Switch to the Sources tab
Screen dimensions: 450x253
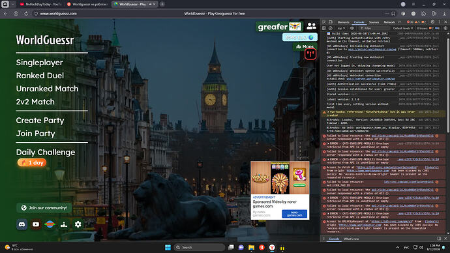point(374,22)
